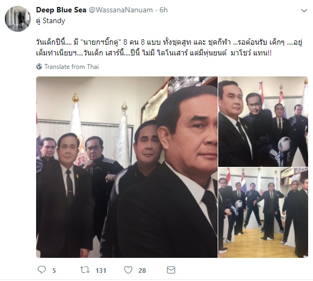313x281 pixels.
Task: Click Translate from Thai
Action: (72, 67)
